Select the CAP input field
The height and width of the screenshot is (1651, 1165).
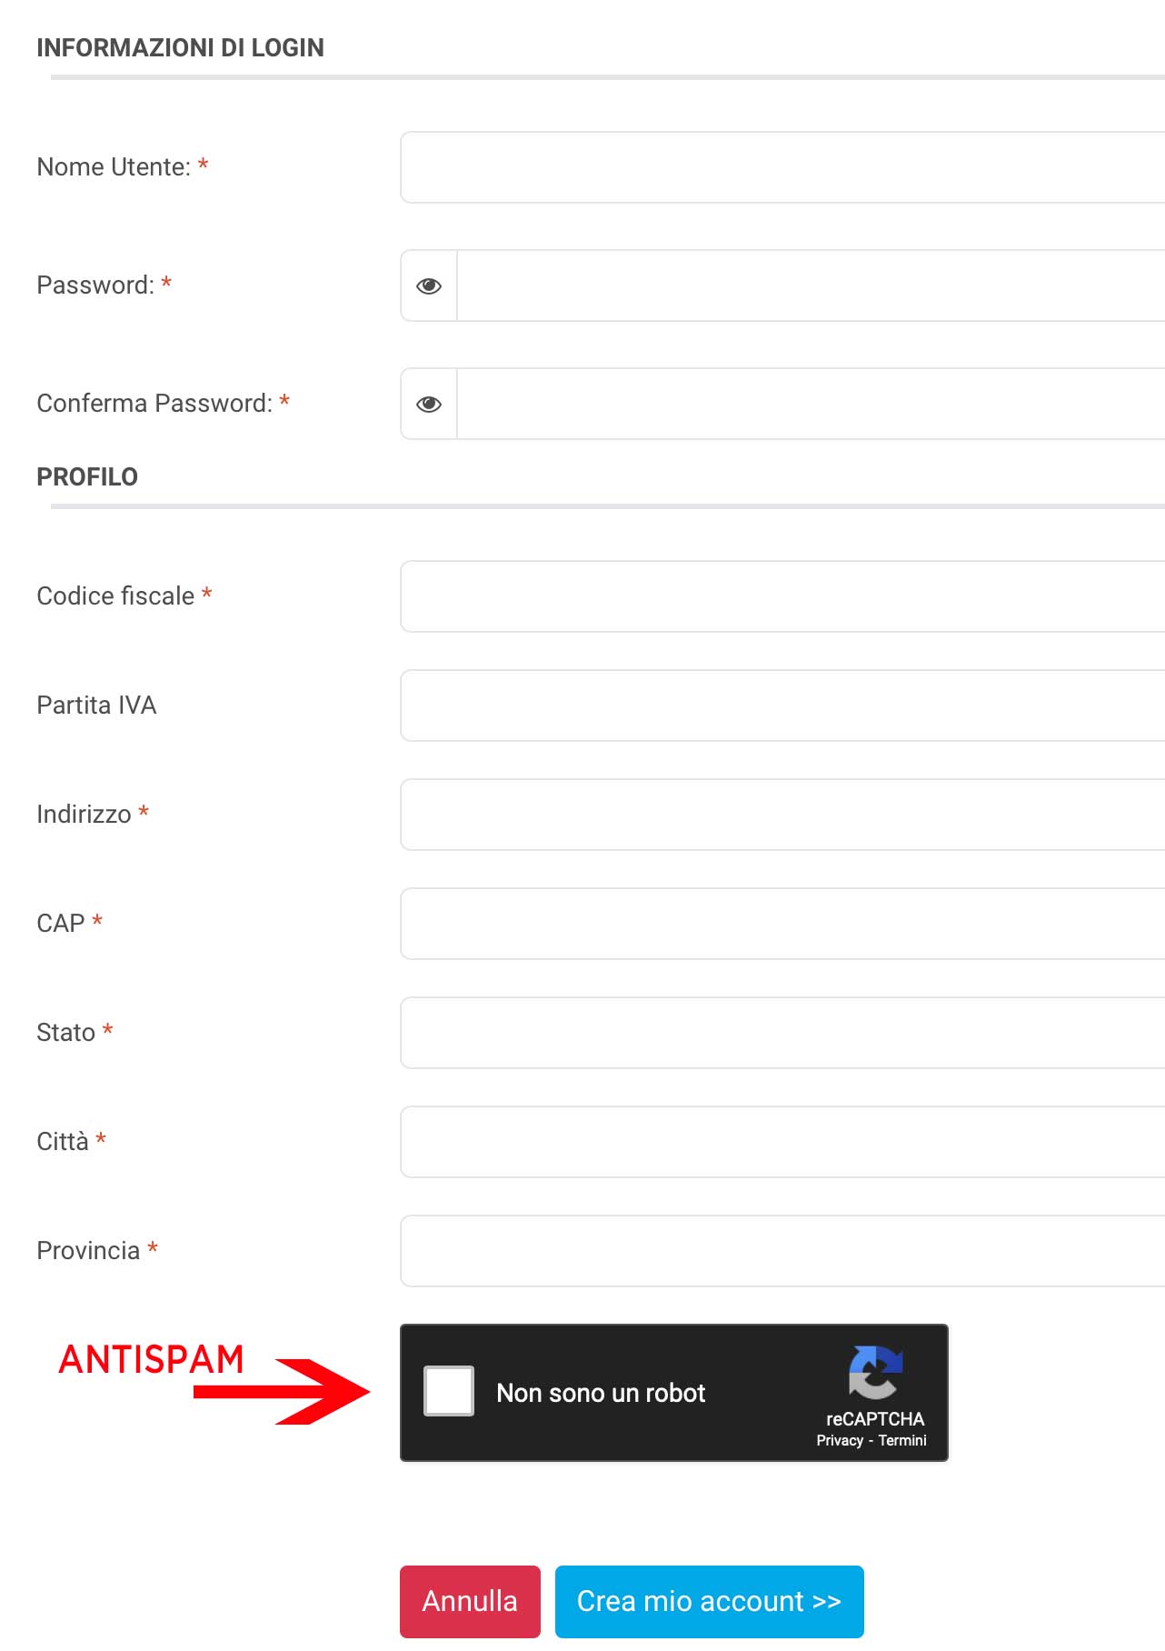coord(782,924)
